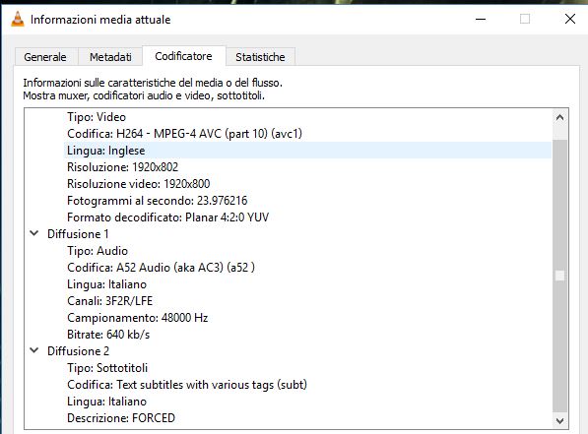The width and height of the screenshot is (588, 434).
Task: Select the Codificatore tab
Action: click(x=184, y=56)
